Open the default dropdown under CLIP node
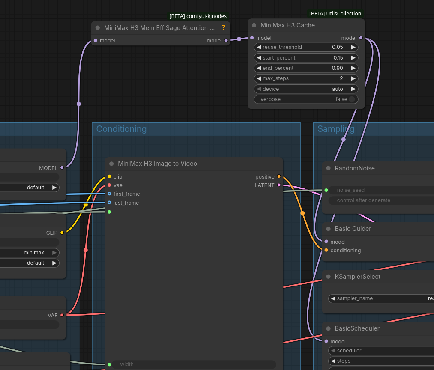Screen dimensions: 434x370 (x=29, y=263)
